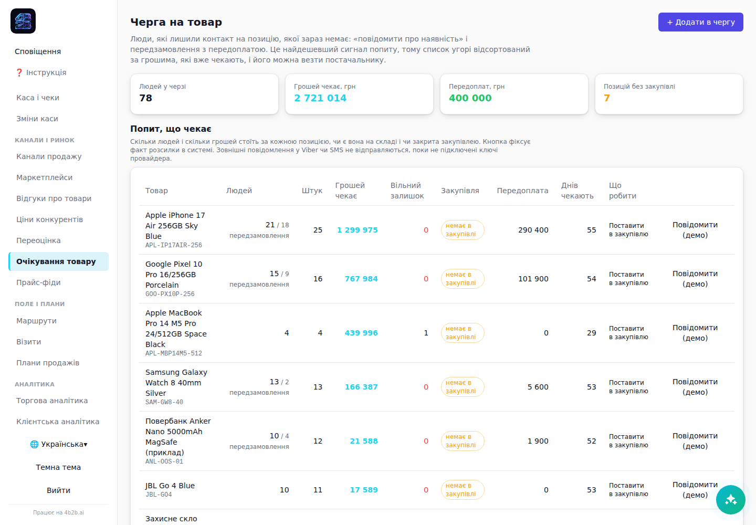Open Клієнтська аналітика
The height and width of the screenshot is (525, 756).
point(58,422)
